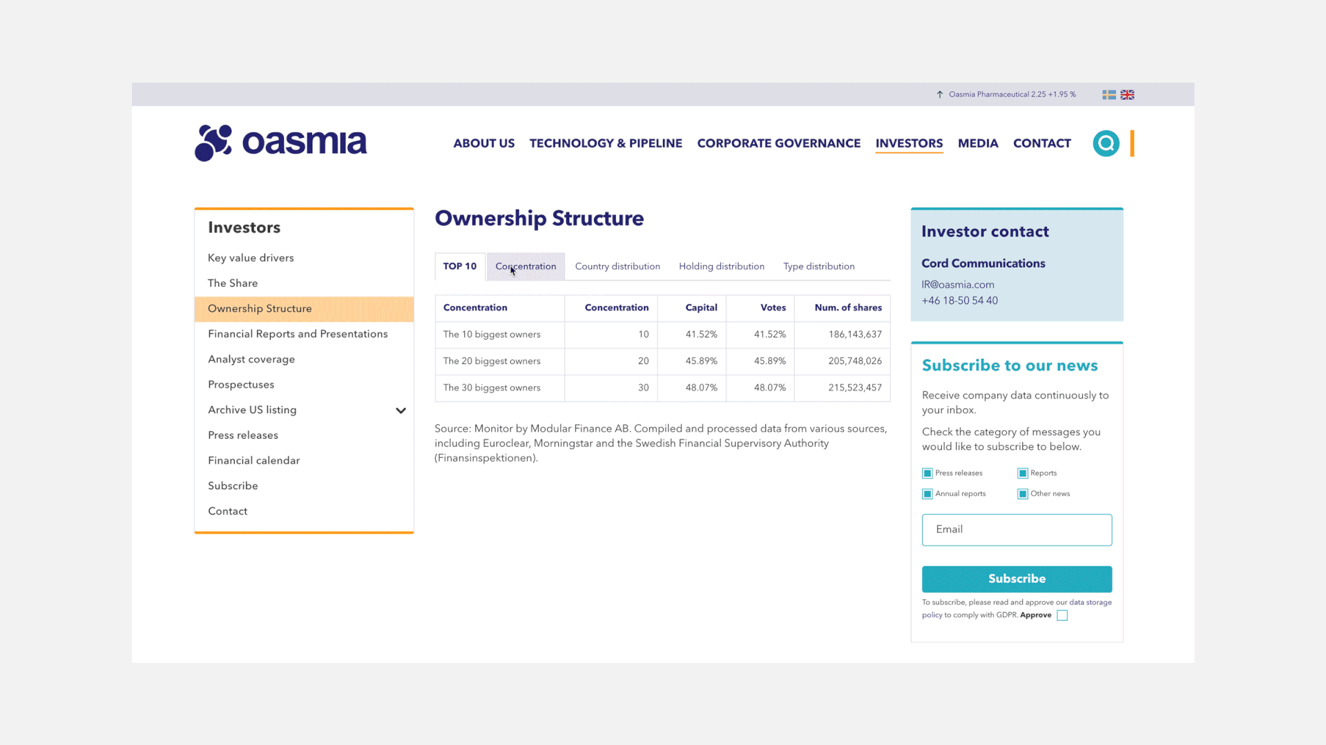Image resolution: width=1326 pixels, height=745 pixels.
Task: Open the Investors menu
Action: point(909,143)
